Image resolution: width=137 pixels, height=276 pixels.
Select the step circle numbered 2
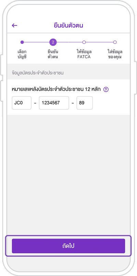[53, 42]
